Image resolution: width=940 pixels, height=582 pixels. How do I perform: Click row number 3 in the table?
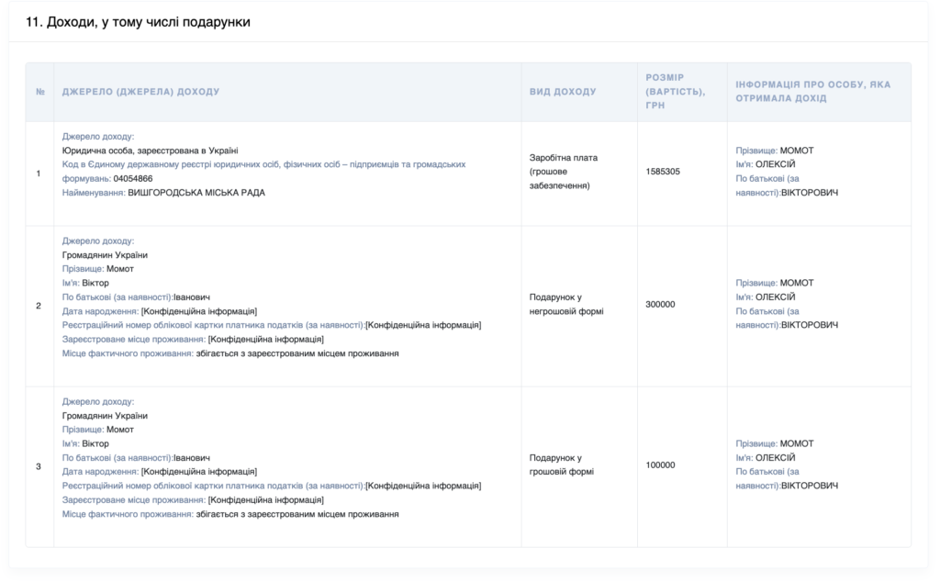[39, 466]
